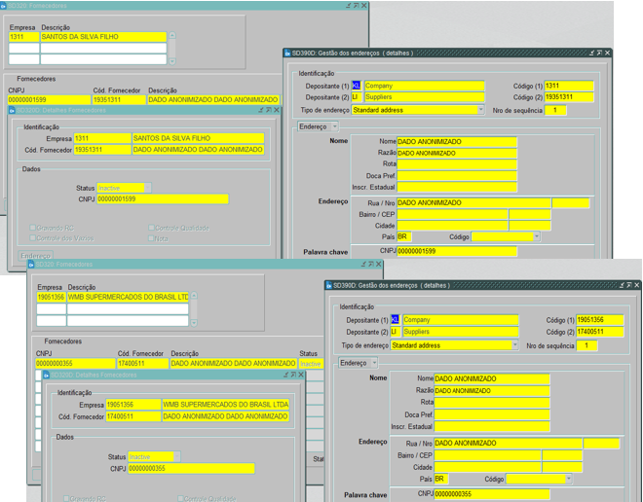
Task: Open Tipo de endereço dropdown beside Código 19351311
Action: [480, 110]
